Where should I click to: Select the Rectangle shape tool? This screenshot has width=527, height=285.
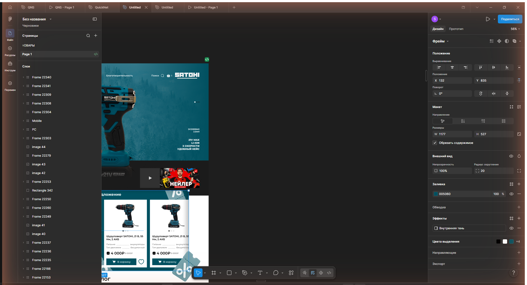pyautogui.click(x=229, y=273)
